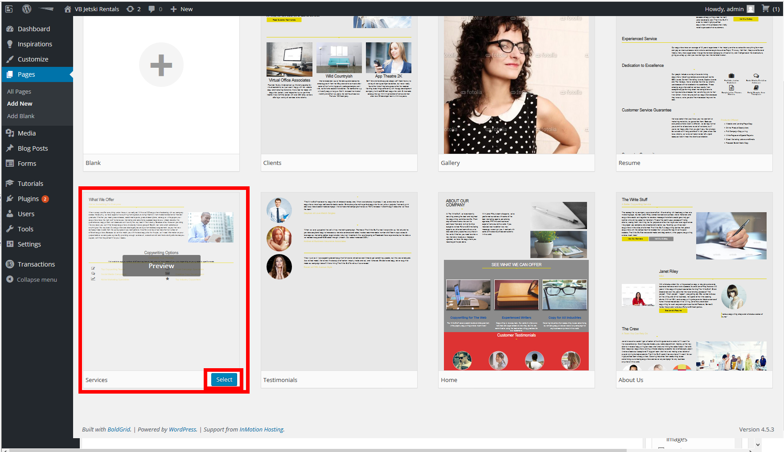
Task: Open the Howdy, admin account menu
Action: tap(729, 9)
